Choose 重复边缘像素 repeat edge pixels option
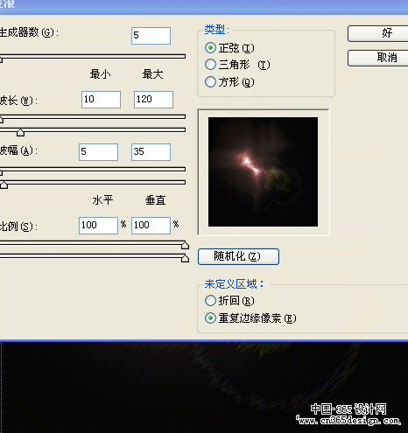 click(210, 318)
